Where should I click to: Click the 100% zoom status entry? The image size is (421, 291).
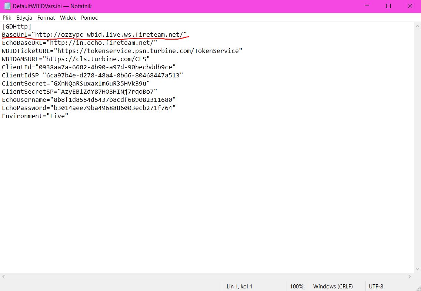point(297,287)
